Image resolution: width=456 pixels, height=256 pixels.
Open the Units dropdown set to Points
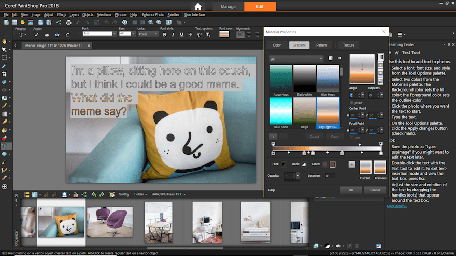(147, 34)
